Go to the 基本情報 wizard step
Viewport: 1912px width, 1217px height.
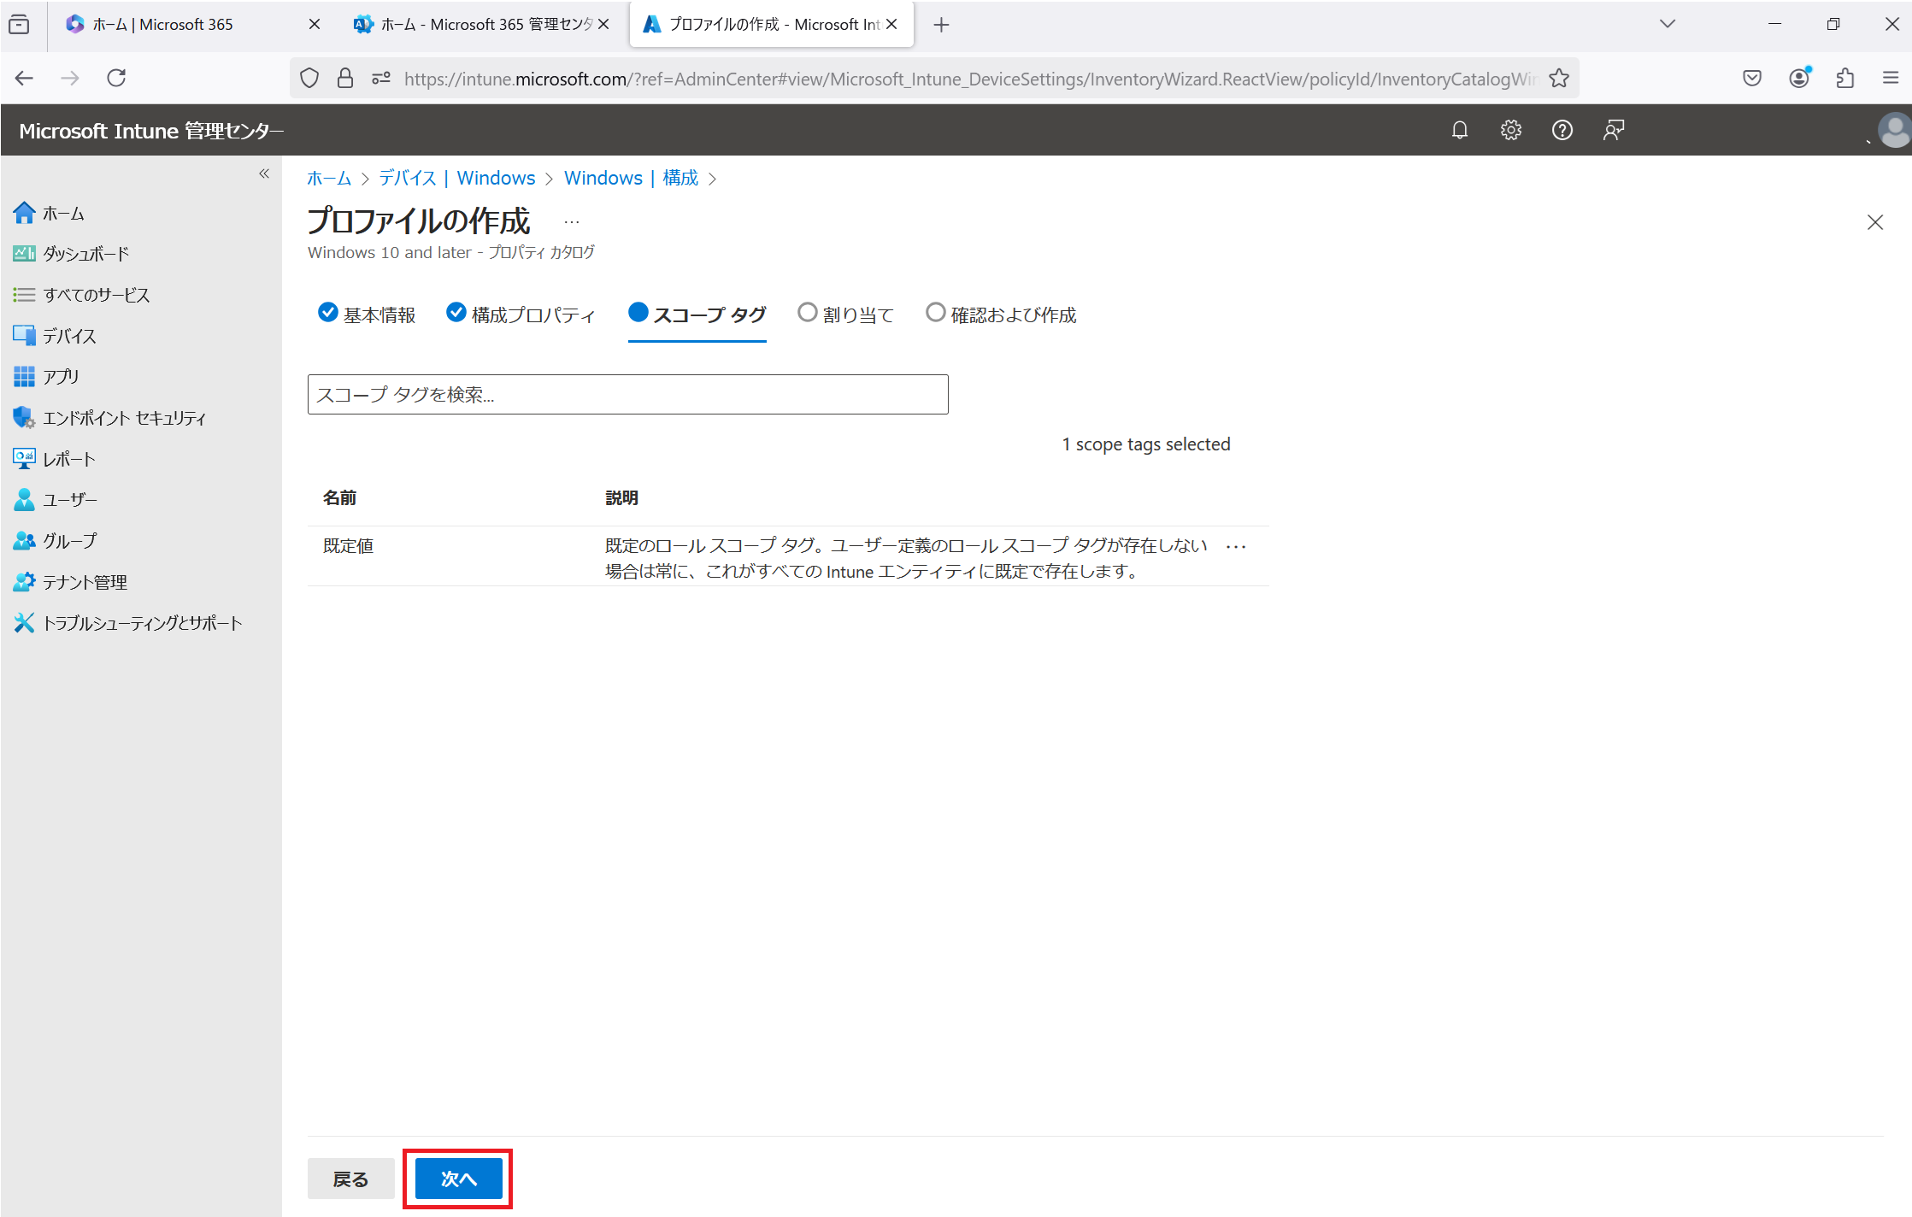[x=367, y=315]
